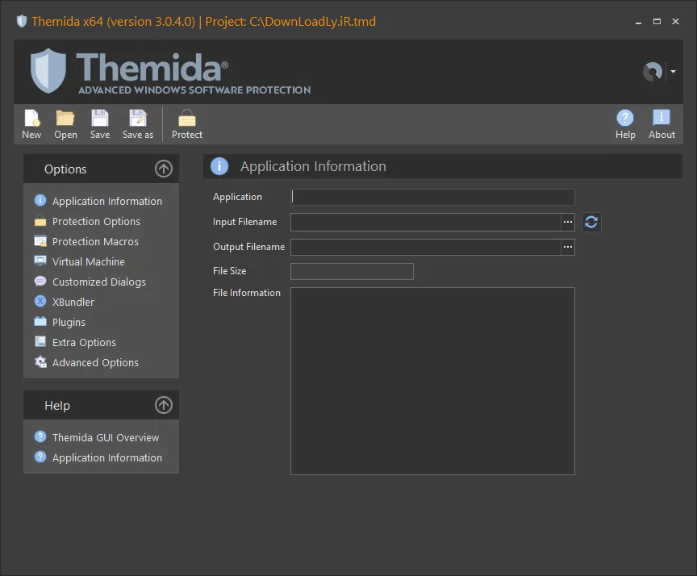Select the Plugins section
This screenshot has width=697, height=576.
tap(69, 322)
